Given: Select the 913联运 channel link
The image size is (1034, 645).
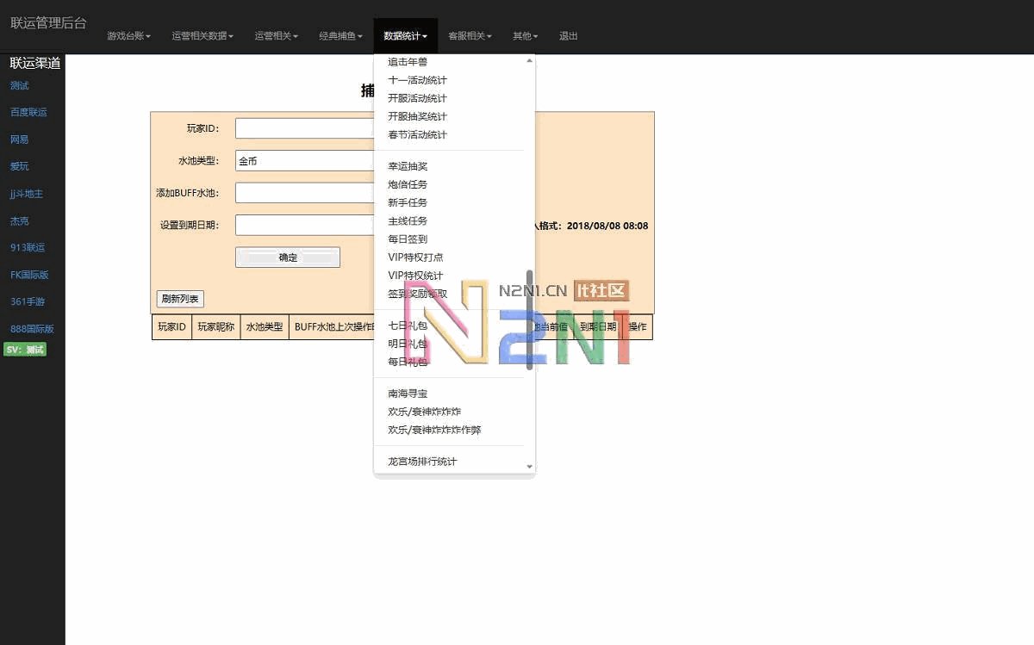Looking at the screenshot, I should click(x=26, y=247).
